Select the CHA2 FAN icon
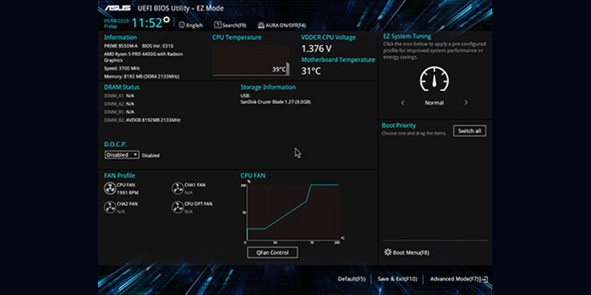This screenshot has width=591, height=295. [x=110, y=207]
